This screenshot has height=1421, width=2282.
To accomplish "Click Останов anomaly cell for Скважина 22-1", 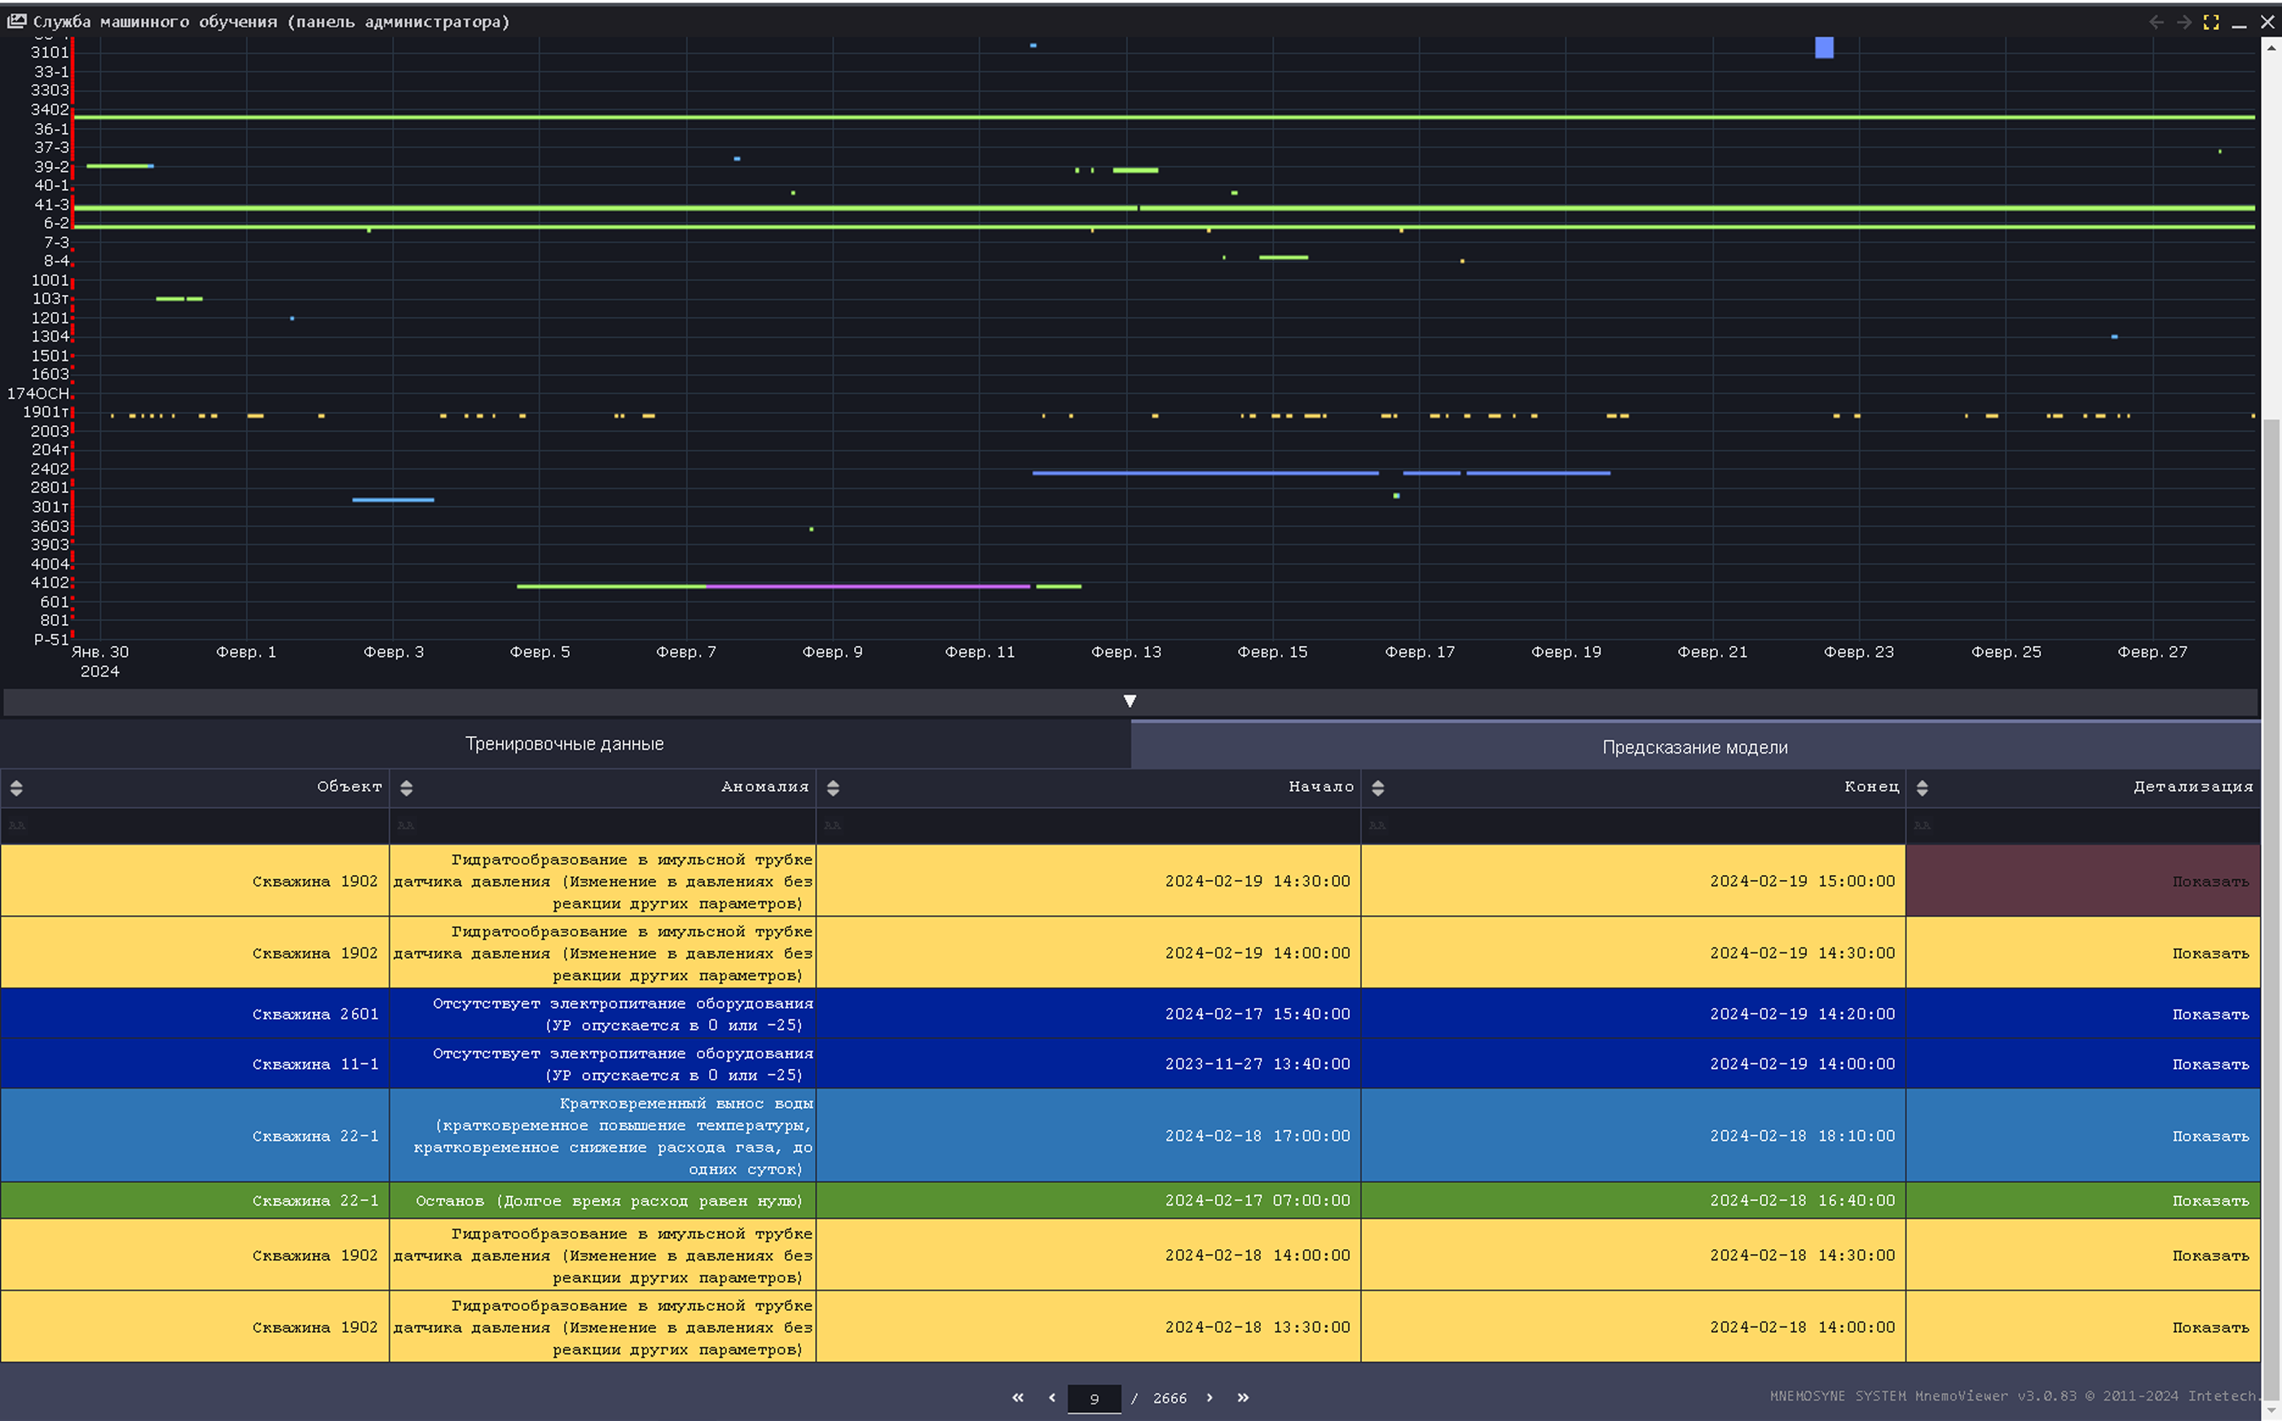I will click(602, 1200).
